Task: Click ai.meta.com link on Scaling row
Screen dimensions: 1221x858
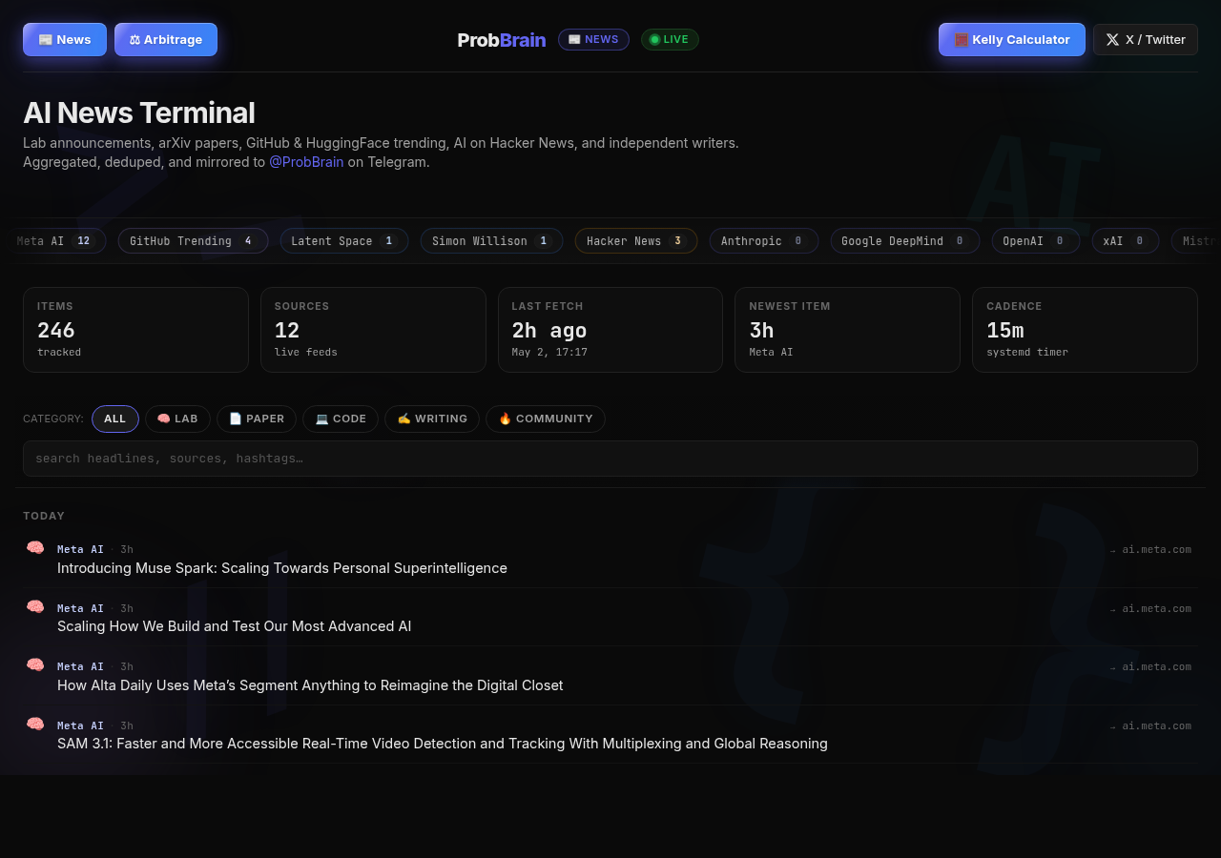Action: coord(1150,608)
